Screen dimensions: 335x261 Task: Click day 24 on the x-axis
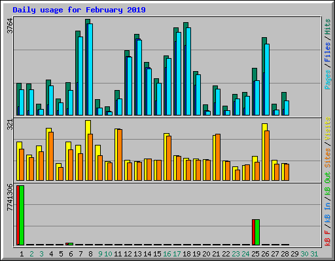coord(245,254)
